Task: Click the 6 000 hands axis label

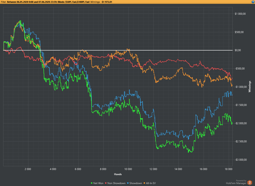Action: click(x=78, y=169)
